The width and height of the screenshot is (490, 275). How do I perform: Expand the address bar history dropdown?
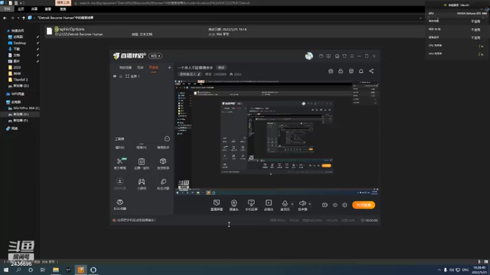[x=420, y=18]
